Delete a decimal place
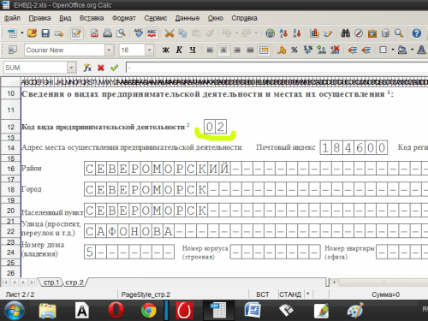This screenshot has width=428, height=321. tap(335, 51)
